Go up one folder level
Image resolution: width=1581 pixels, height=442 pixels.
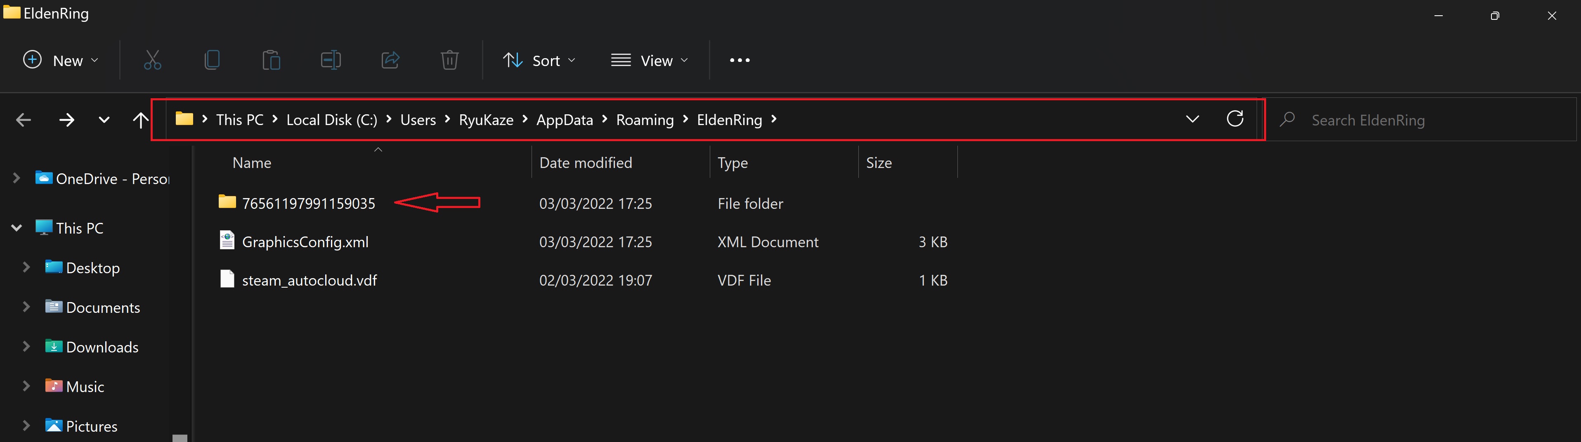click(x=141, y=120)
